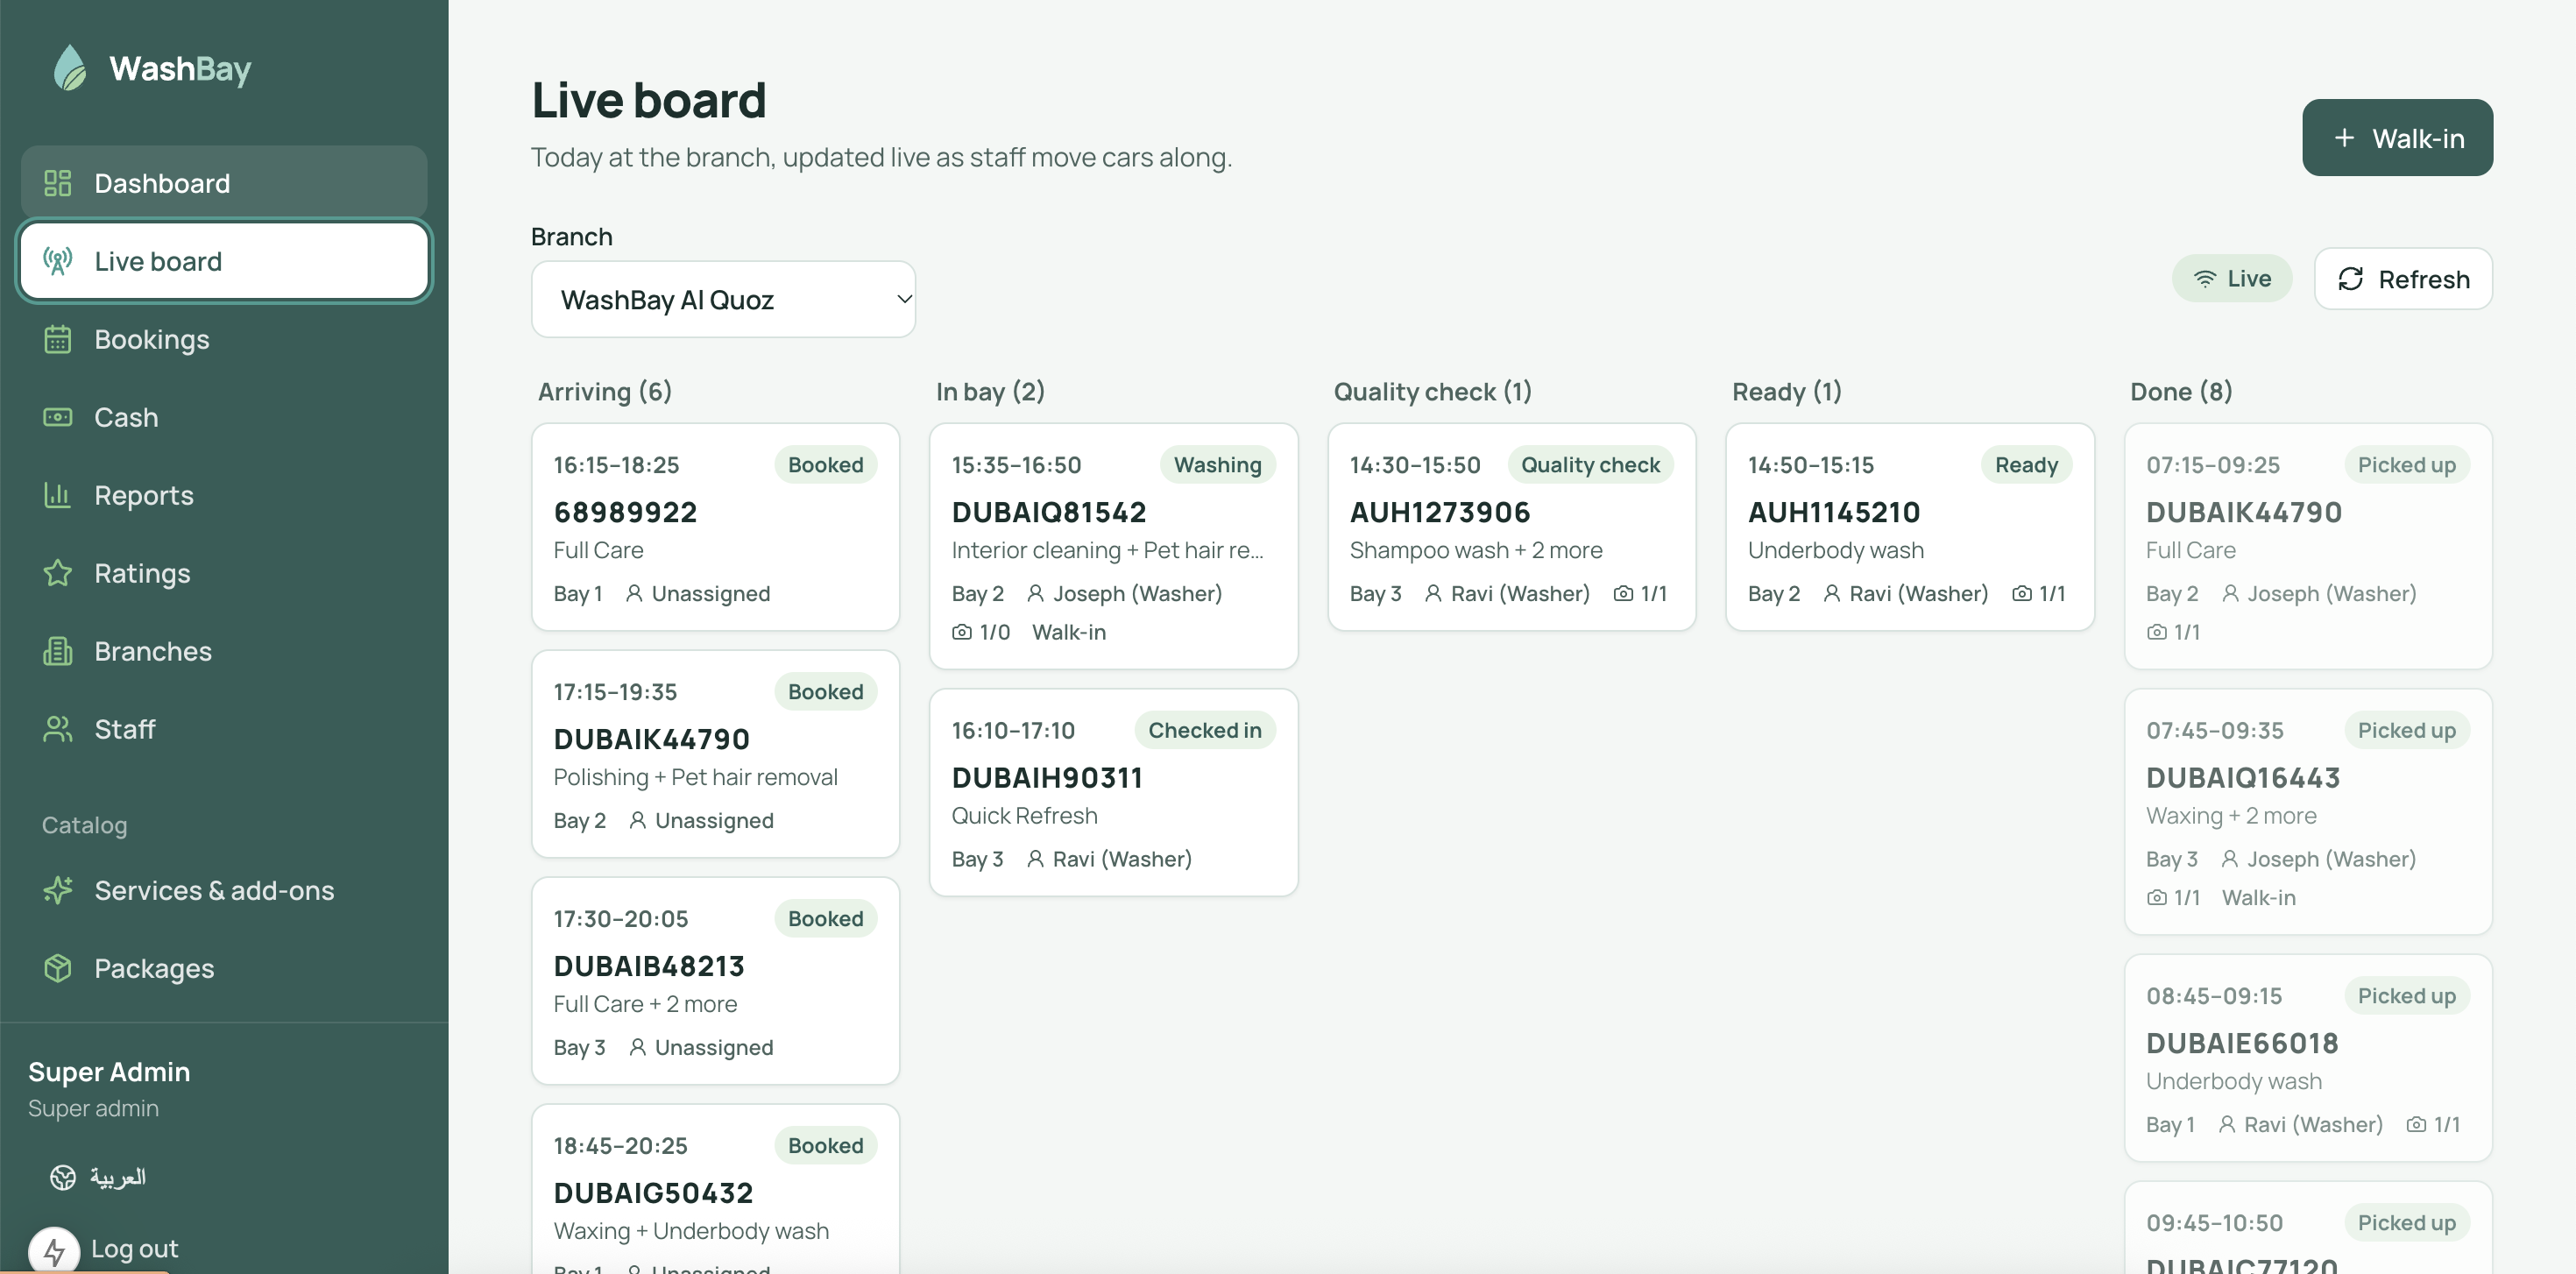Click the Ready badge on AUH1145210
The image size is (2576, 1274).
(2026, 465)
